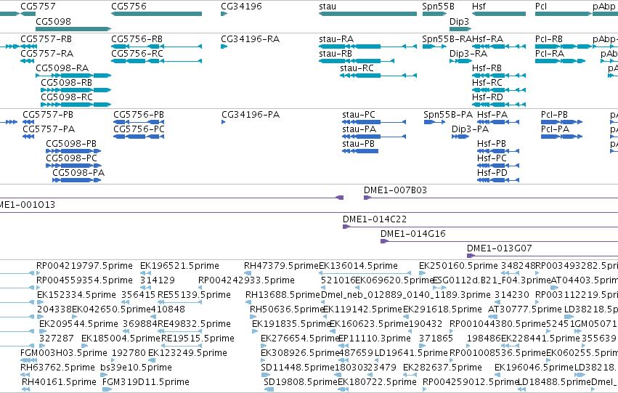This screenshot has width=618, height=393.
Task: Select the Pcl-PB protein
Action: pos(561,122)
